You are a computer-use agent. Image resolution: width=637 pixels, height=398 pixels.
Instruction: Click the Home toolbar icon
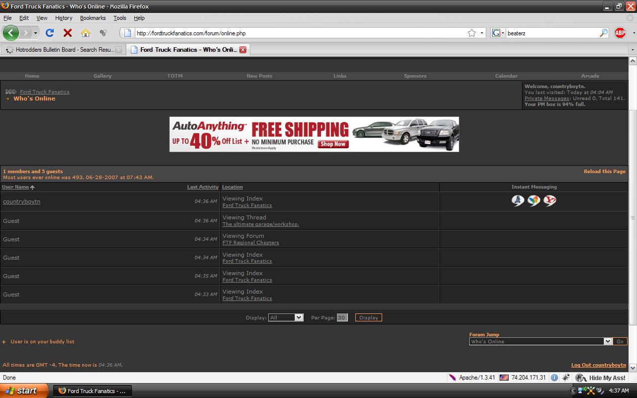tap(86, 33)
